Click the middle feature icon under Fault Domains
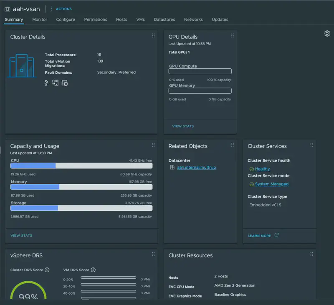 pos(56,83)
